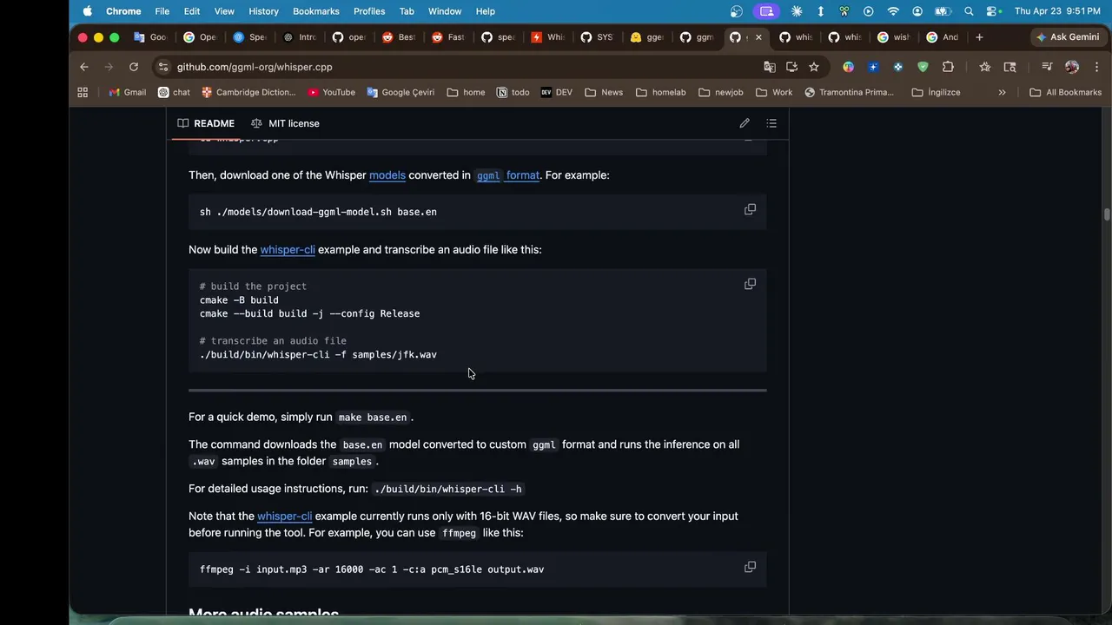Show hidden bookmarks with the chevron
Viewport: 1112px width, 625px height.
(x=1002, y=92)
